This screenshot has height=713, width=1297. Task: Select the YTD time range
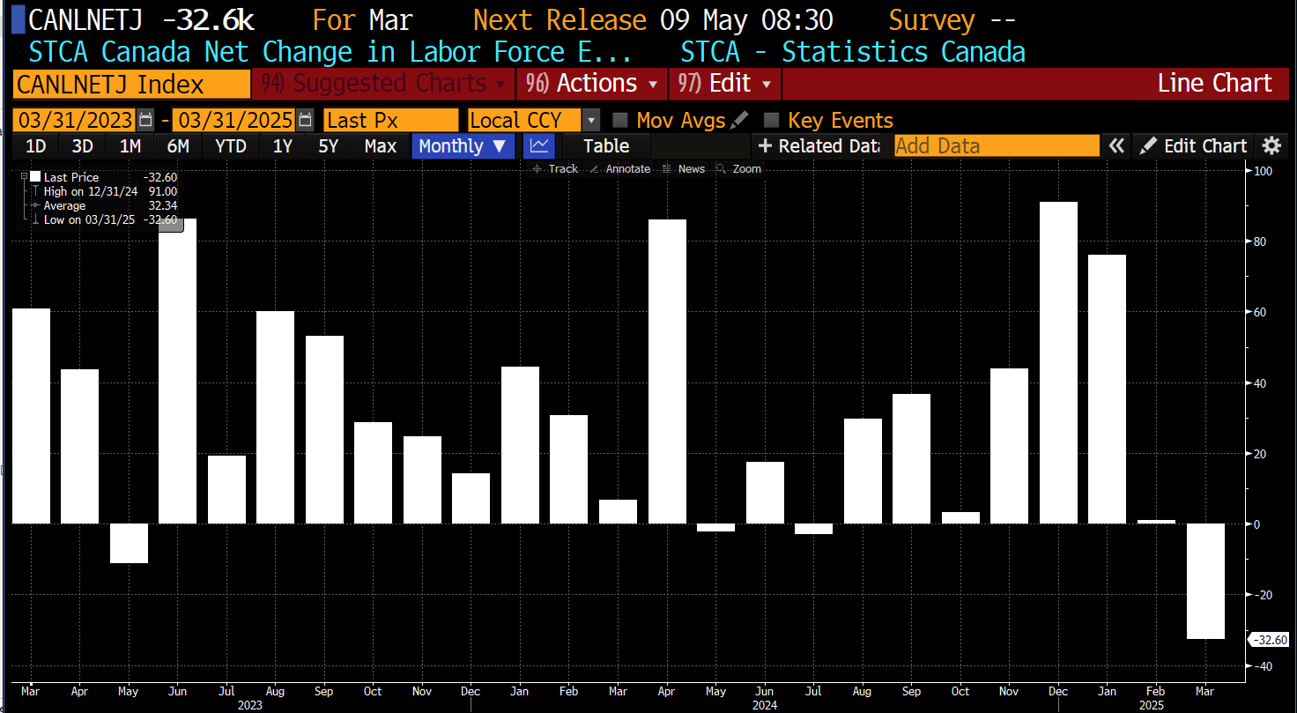[x=231, y=146]
